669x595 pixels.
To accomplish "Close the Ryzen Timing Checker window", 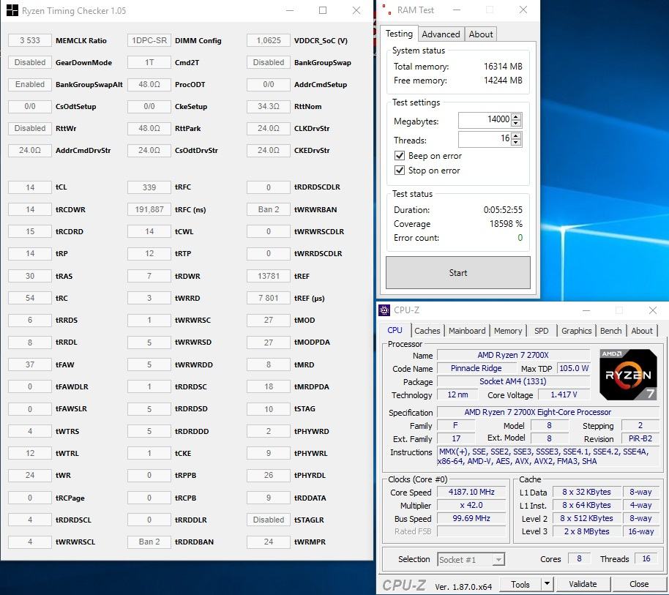I will (356, 10).
